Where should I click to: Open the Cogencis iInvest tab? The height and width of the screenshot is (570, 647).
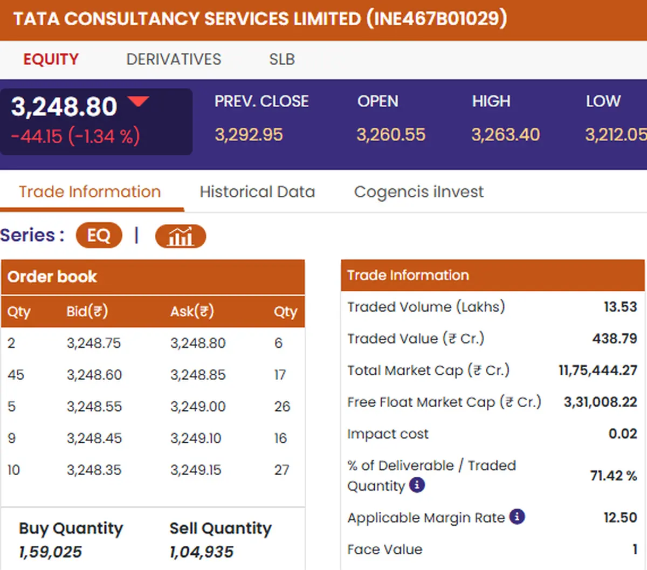coord(418,192)
